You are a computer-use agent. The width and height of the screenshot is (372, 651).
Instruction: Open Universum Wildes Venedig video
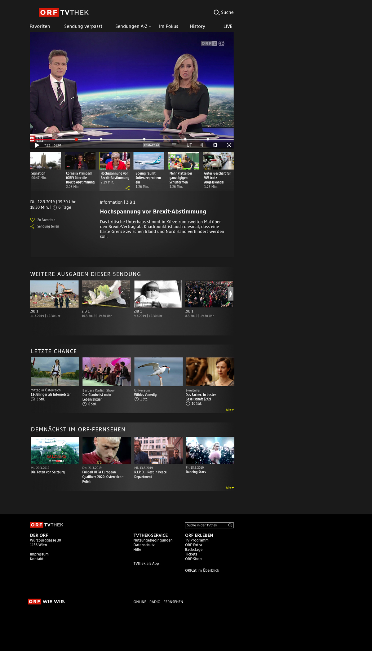158,371
